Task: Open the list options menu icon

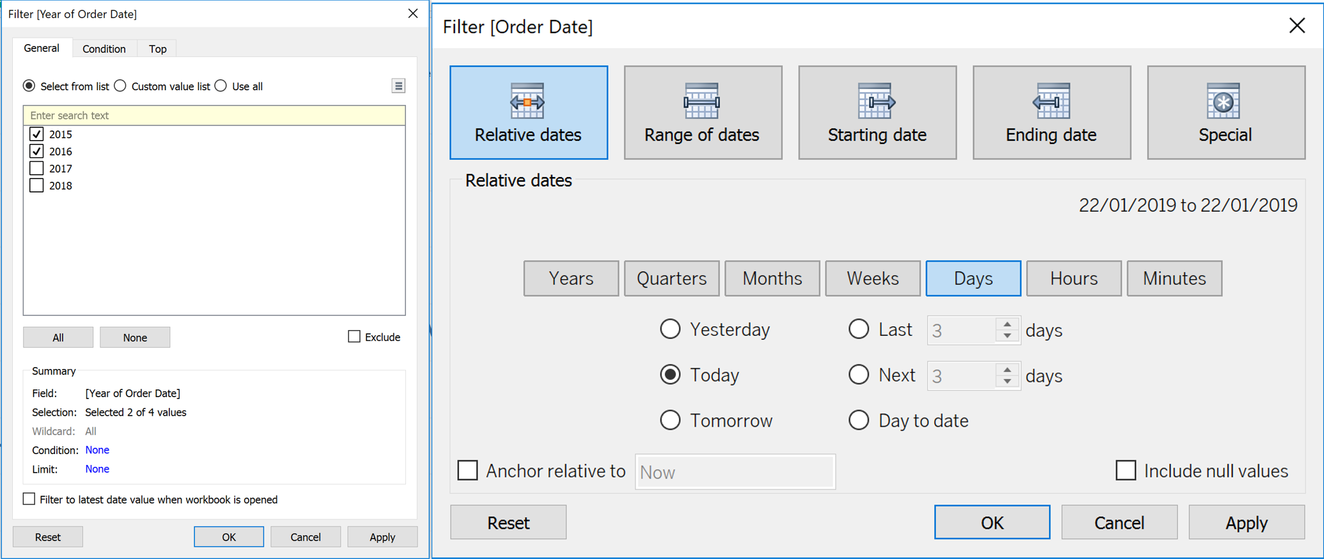Action: pos(398,86)
